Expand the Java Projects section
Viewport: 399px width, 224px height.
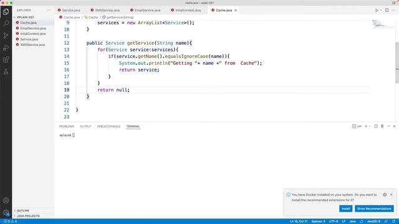[x=33, y=216]
